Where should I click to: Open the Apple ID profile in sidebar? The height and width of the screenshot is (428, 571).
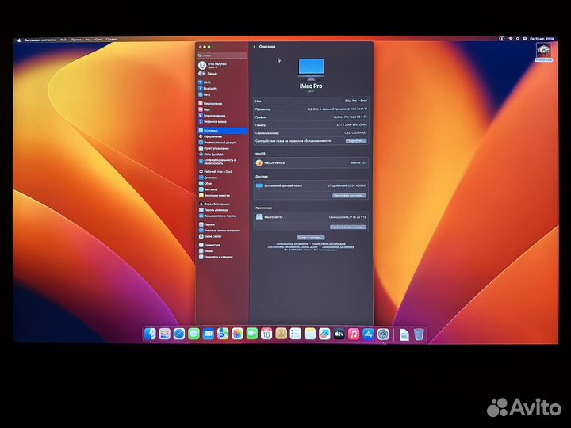click(213, 65)
